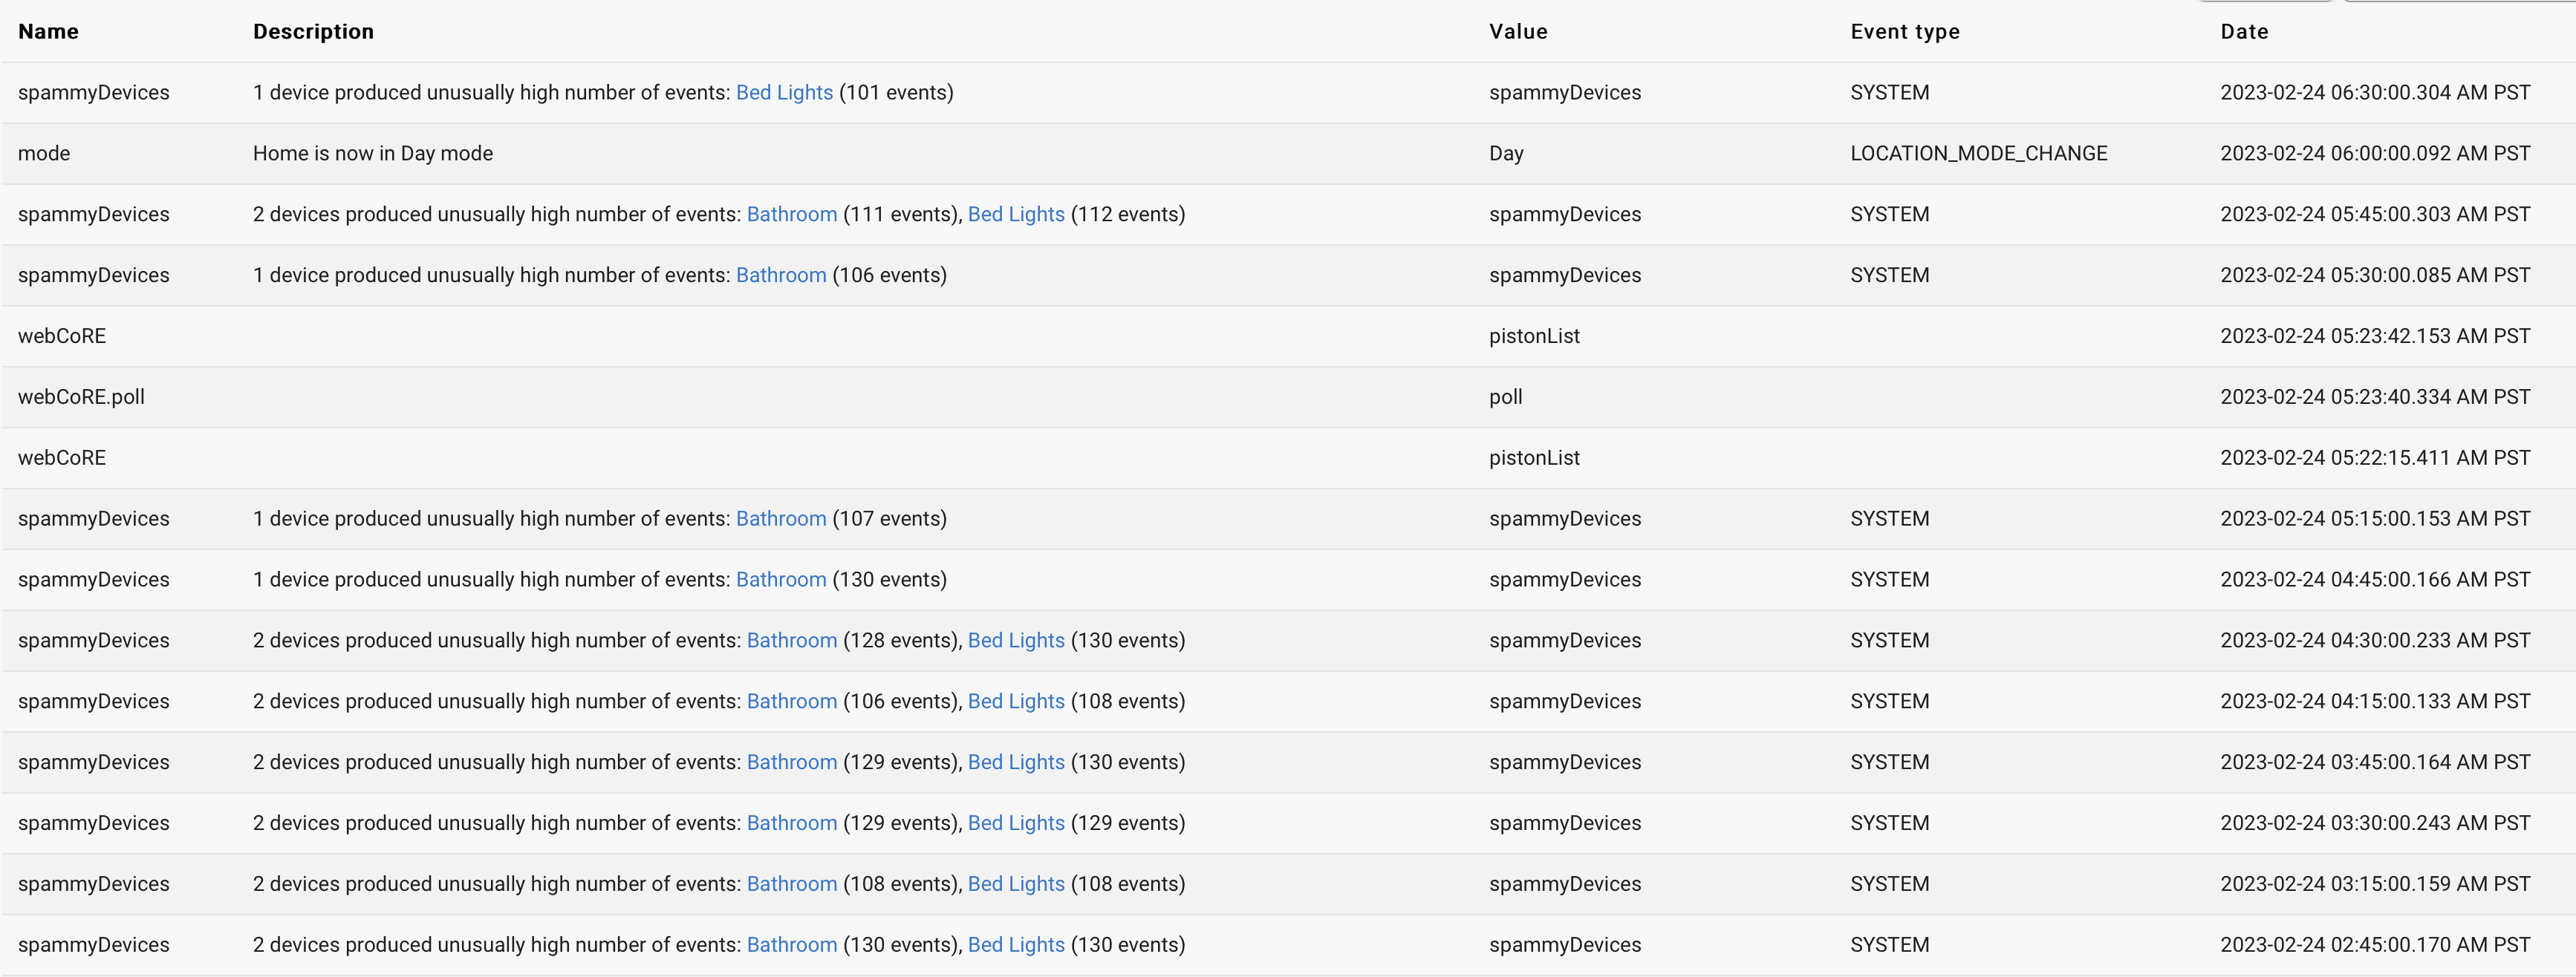Click spammyDevices value in 02:45:00 row

coord(1565,946)
